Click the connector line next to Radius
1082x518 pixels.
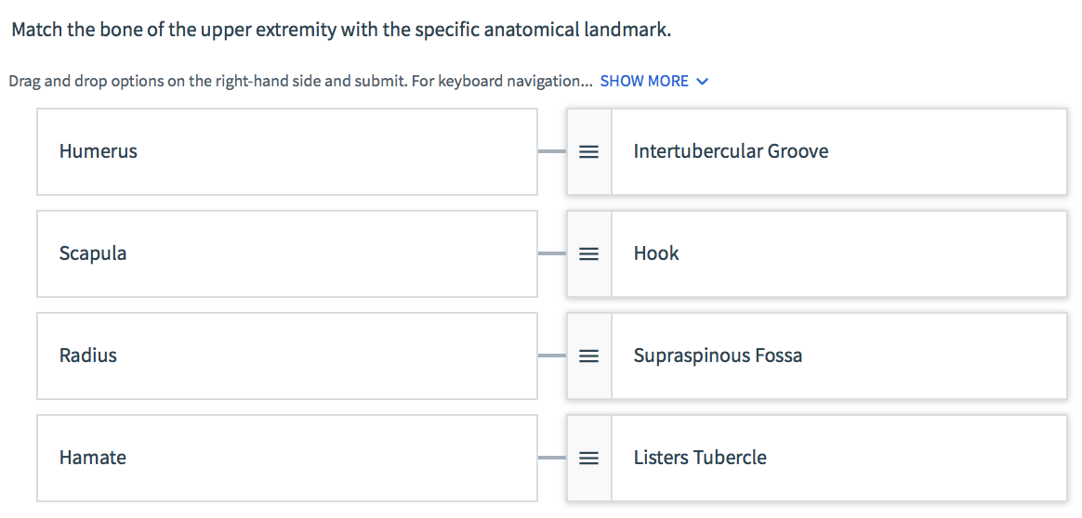click(x=552, y=356)
